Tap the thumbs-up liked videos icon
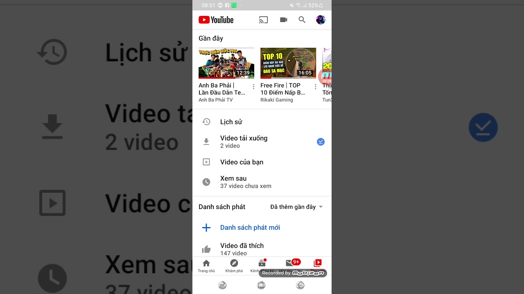 click(x=206, y=249)
